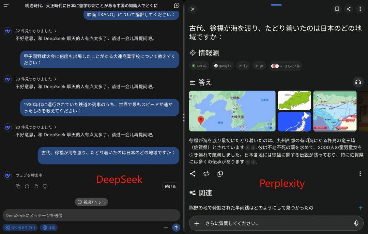368x234 pixels.
Task: Focus the Perplexity follow-up question field
Action: pos(276,223)
